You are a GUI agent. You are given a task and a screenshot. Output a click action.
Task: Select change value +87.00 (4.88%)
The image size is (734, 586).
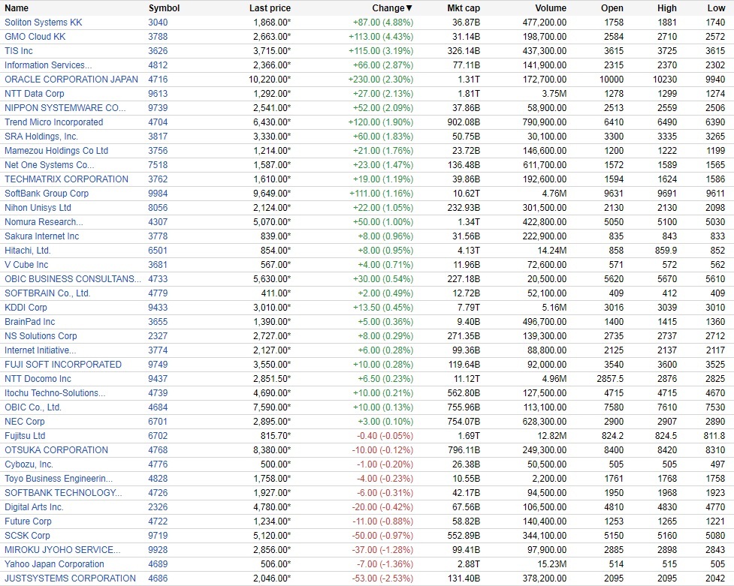383,23
